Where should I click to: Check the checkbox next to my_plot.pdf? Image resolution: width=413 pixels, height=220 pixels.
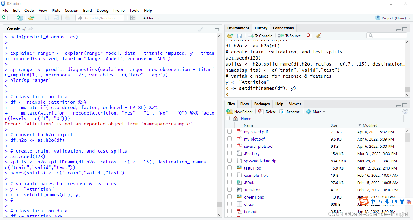click(229, 139)
